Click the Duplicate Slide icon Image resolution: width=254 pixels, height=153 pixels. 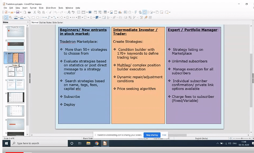click(x=157, y=12)
